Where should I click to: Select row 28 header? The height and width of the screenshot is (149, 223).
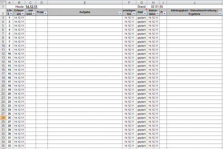point(3,117)
